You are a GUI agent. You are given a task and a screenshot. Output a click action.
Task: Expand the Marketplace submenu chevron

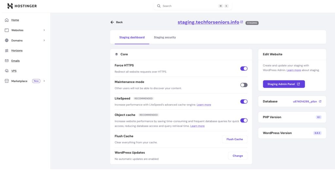44,81
